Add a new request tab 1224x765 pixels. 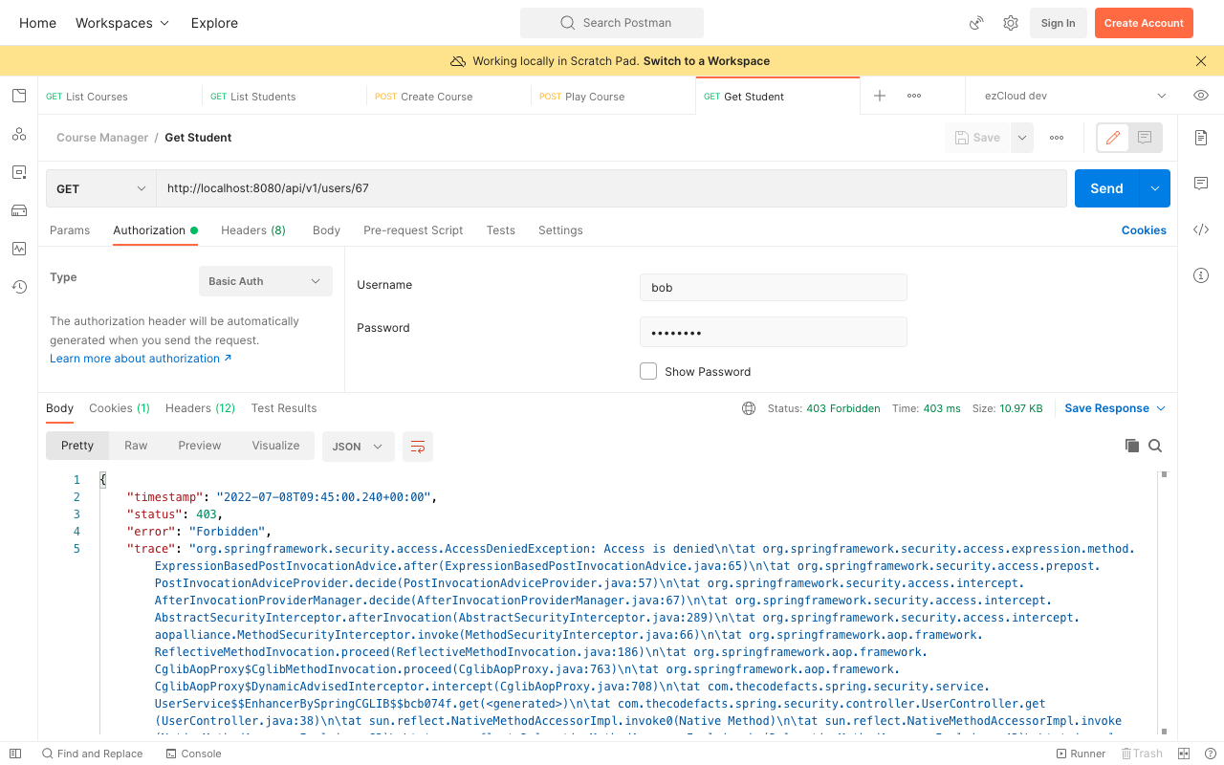[x=880, y=96]
